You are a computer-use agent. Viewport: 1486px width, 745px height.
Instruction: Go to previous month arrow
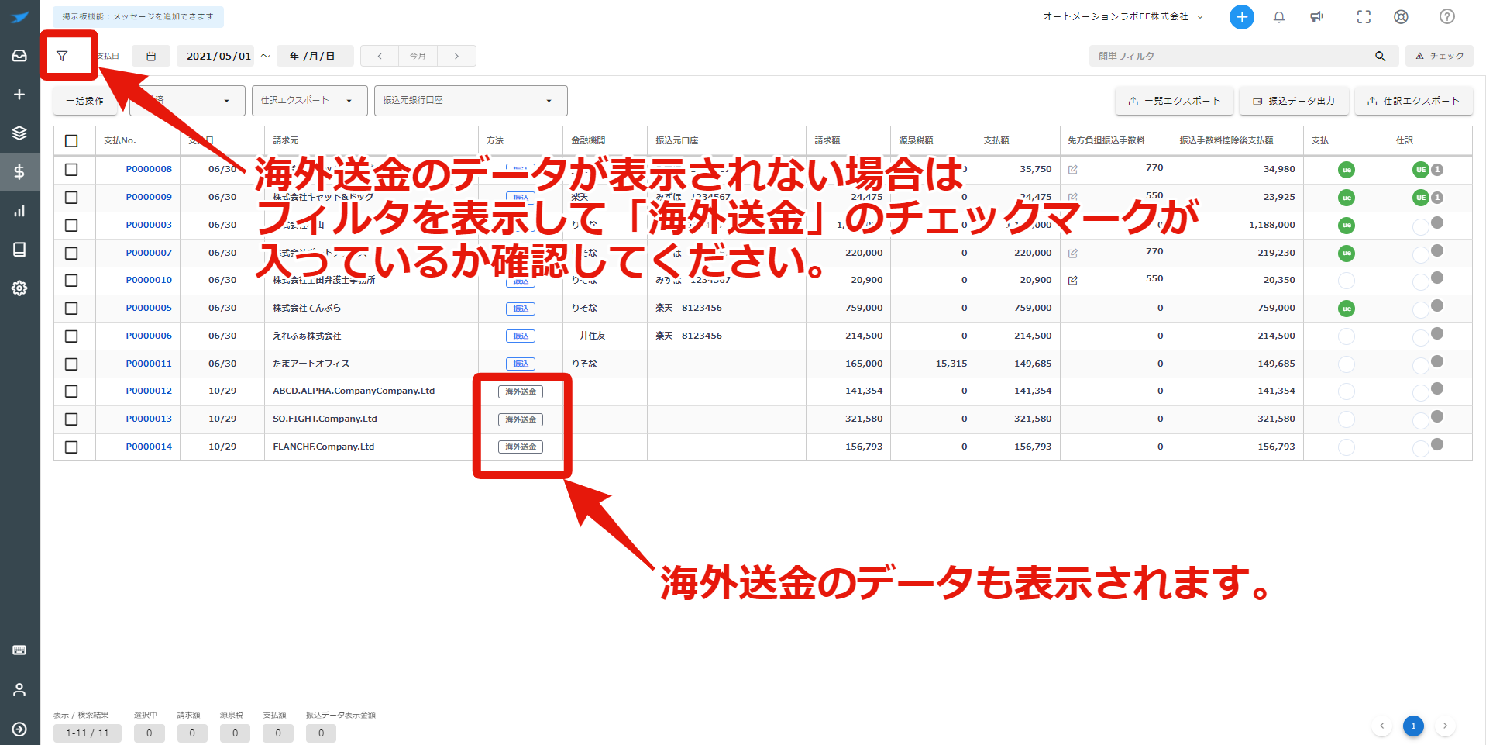[x=380, y=56]
